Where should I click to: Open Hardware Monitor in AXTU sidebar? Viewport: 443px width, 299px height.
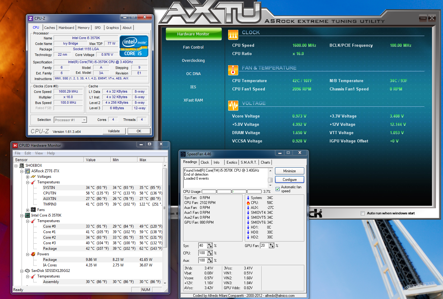[193, 34]
